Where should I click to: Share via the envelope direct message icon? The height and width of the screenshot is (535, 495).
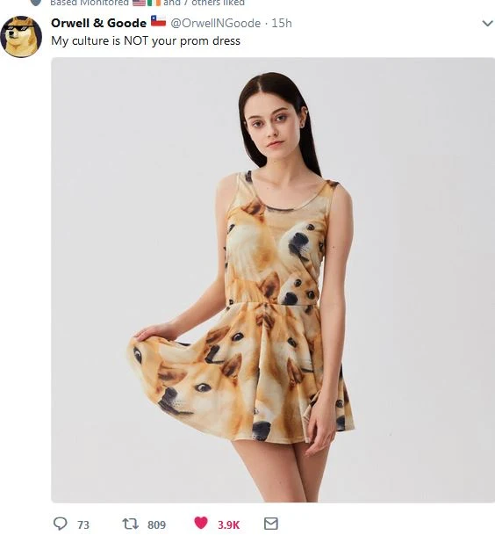coord(271,524)
